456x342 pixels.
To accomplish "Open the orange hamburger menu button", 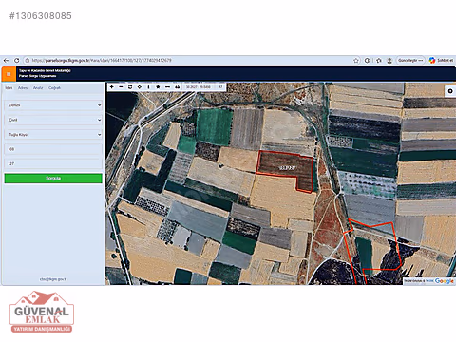I will pos(9,74).
